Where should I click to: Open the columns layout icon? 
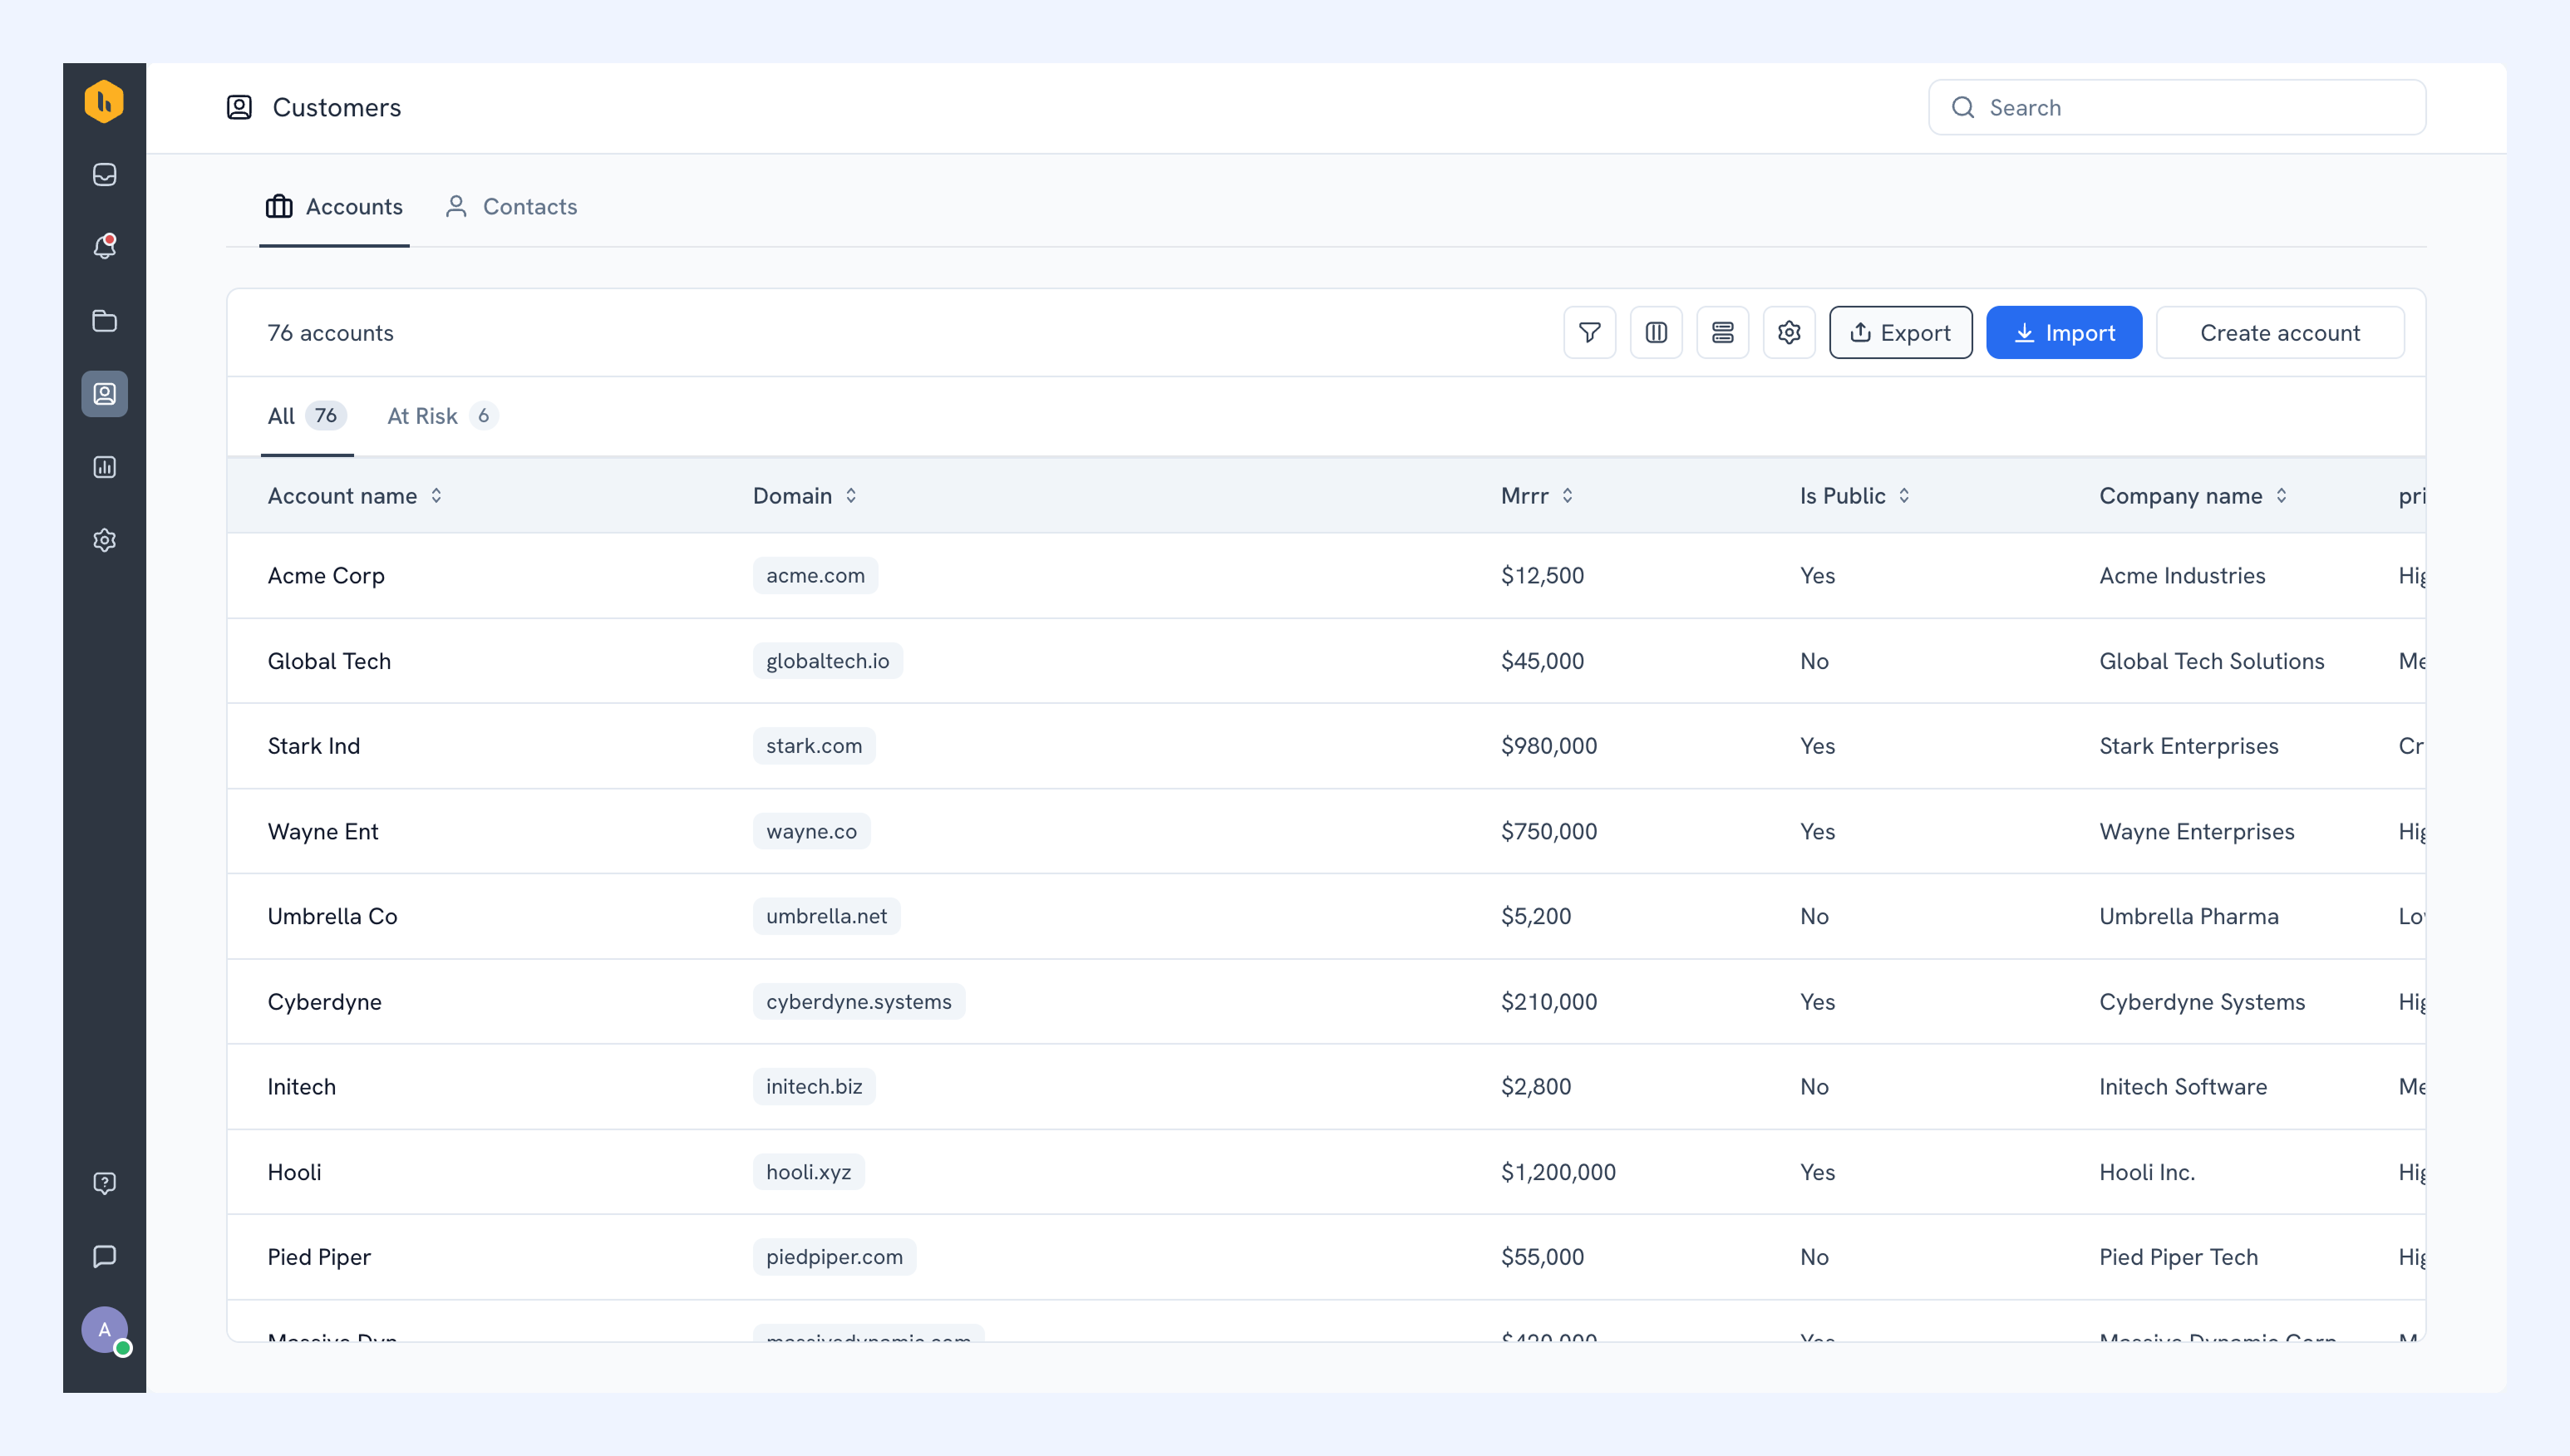pos(1656,332)
